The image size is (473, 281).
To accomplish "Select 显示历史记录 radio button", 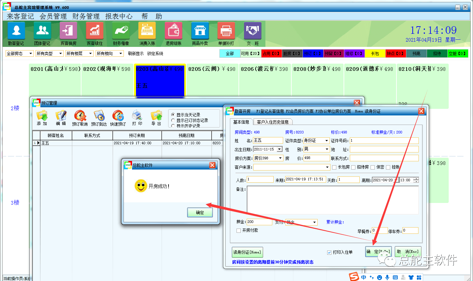I will (173, 126).
